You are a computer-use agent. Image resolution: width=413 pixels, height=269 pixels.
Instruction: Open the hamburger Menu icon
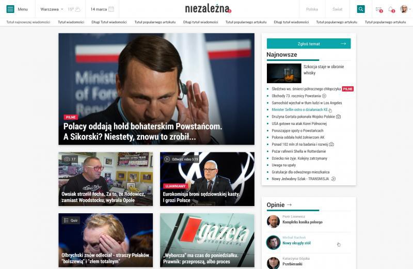tap(10, 9)
